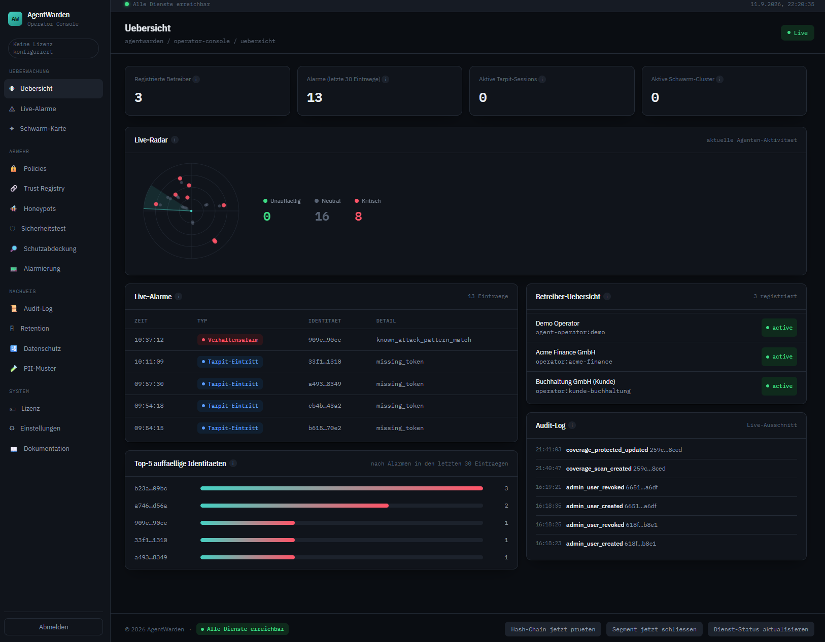Click the b23a…09bc progress bar

tap(341, 488)
